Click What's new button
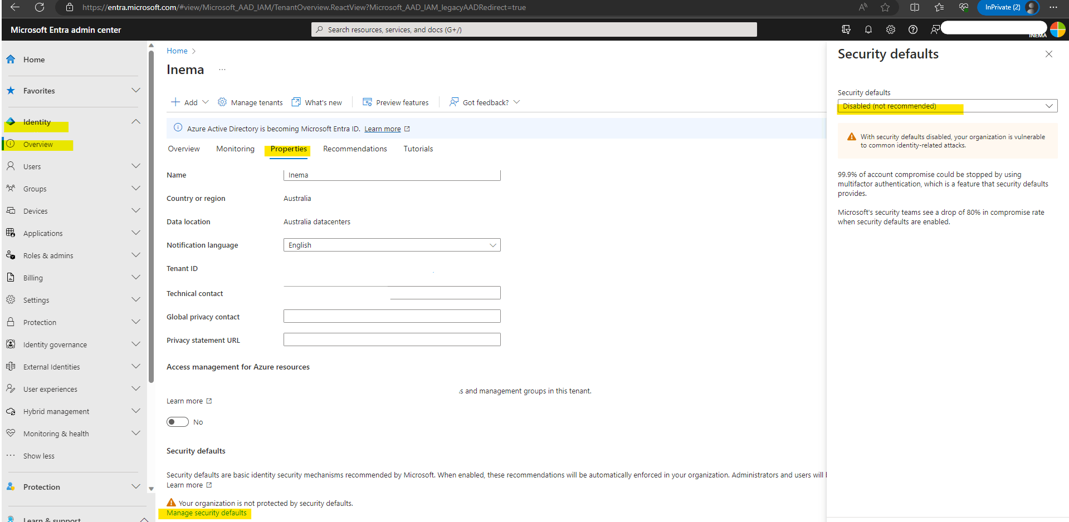The height and width of the screenshot is (522, 1069). pyautogui.click(x=317, y=102)
